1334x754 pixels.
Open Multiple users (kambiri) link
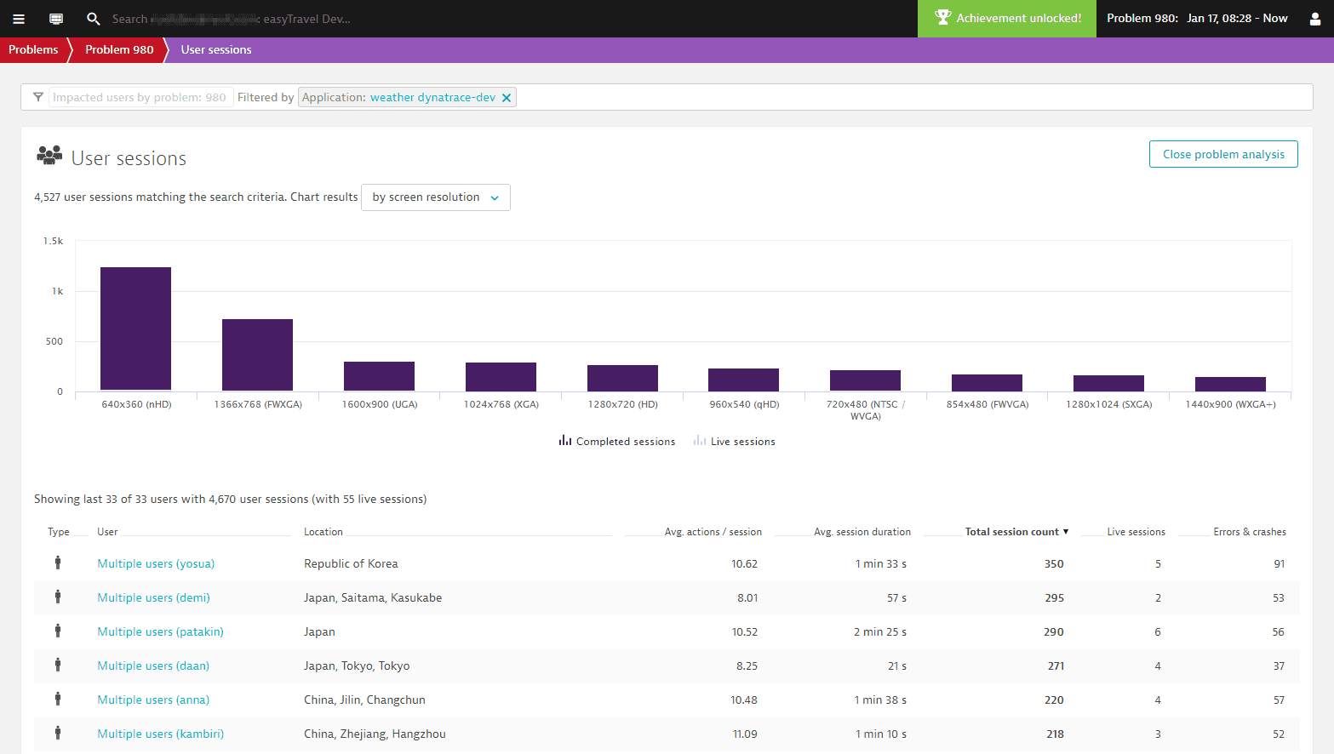coord(160,734)
